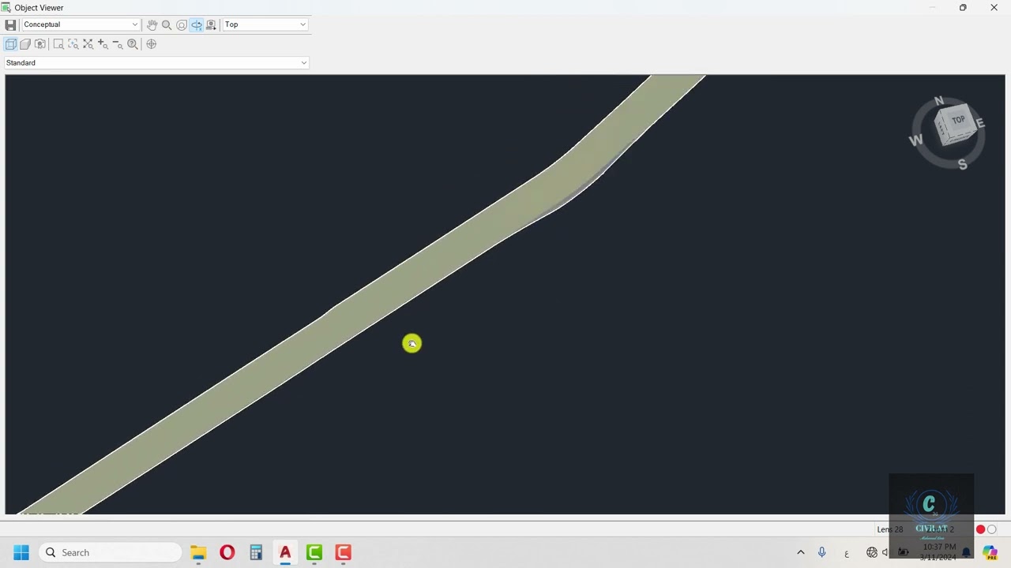Image resolution: width=1011 pixels, height=568 pixels.
Task: Open the green Camtasia icon on taskbar
Action: [314, 552]
